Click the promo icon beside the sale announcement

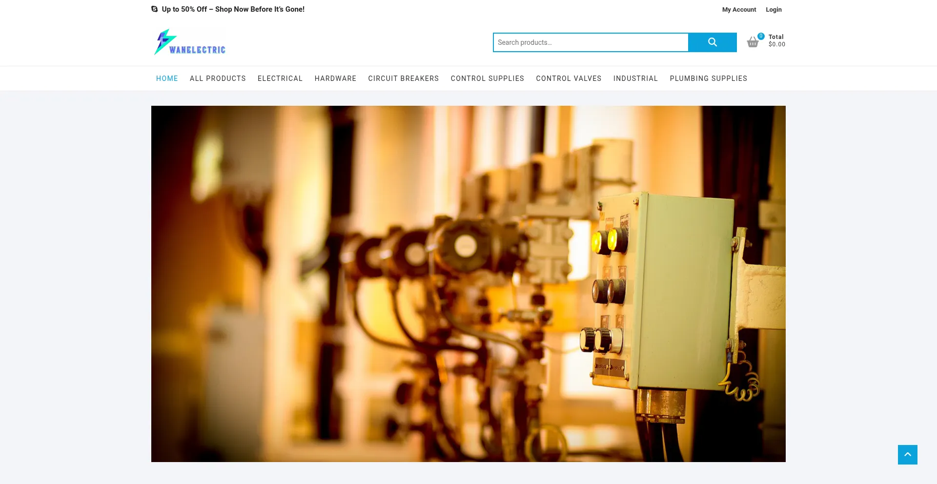(155, 9)
